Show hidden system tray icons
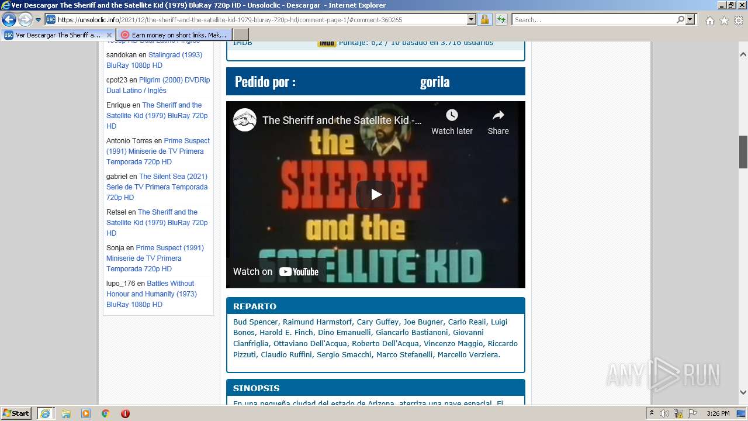Viewport: 748px width, 421px height. 652,413
